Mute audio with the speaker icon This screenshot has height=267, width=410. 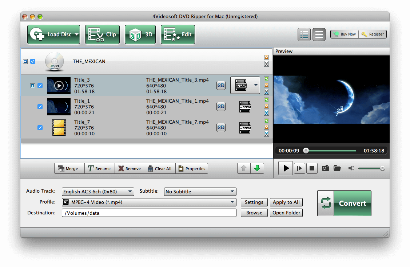pyautogui.click(x=351, y=168)
